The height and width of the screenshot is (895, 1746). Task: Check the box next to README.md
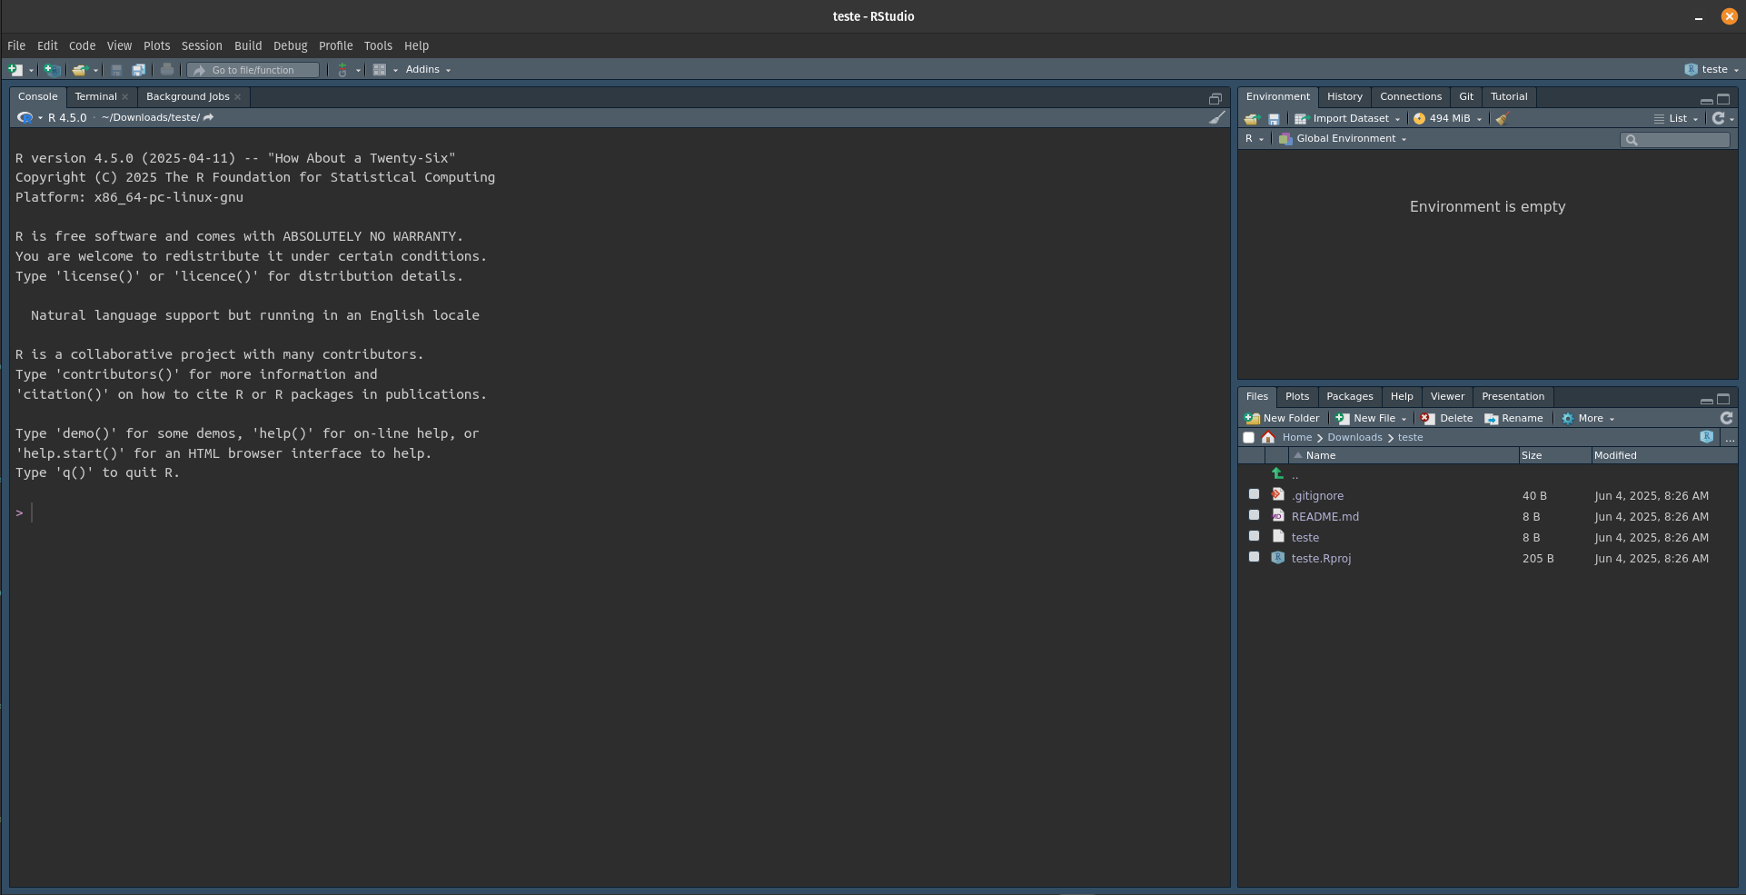pos(1254,515)
